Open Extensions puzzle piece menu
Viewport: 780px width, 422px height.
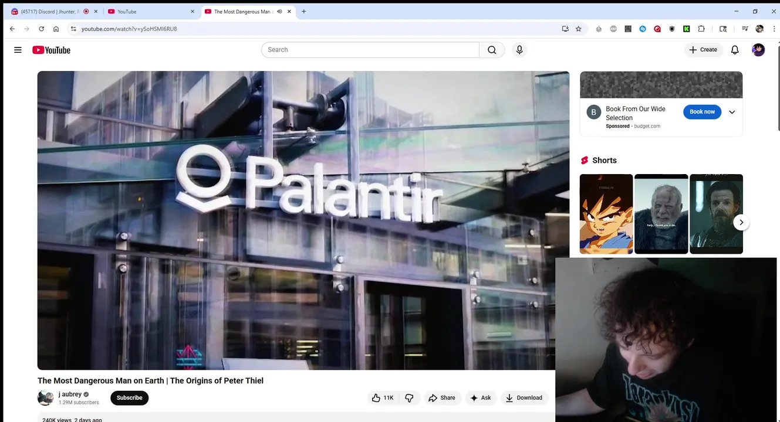pyautogui.click(x=701, y=29)
